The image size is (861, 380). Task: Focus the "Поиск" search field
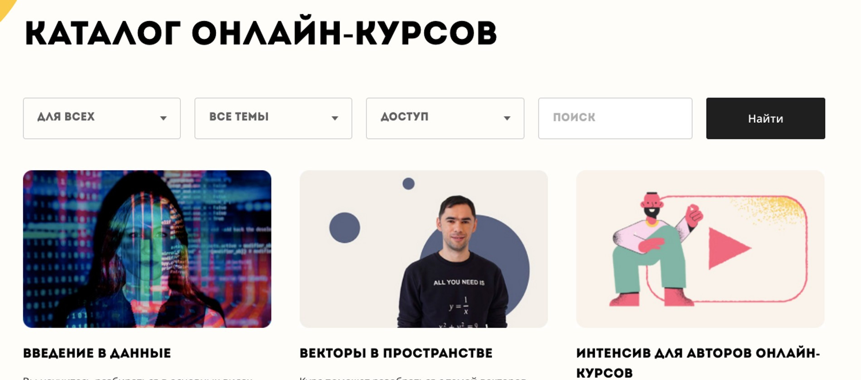click(x=615, y=118)
